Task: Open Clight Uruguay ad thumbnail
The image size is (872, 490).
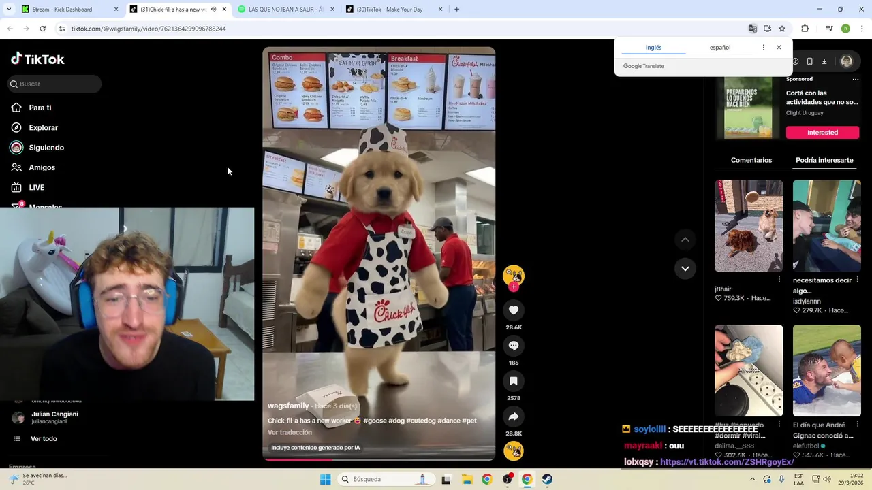Action: [x=748, y=108]
